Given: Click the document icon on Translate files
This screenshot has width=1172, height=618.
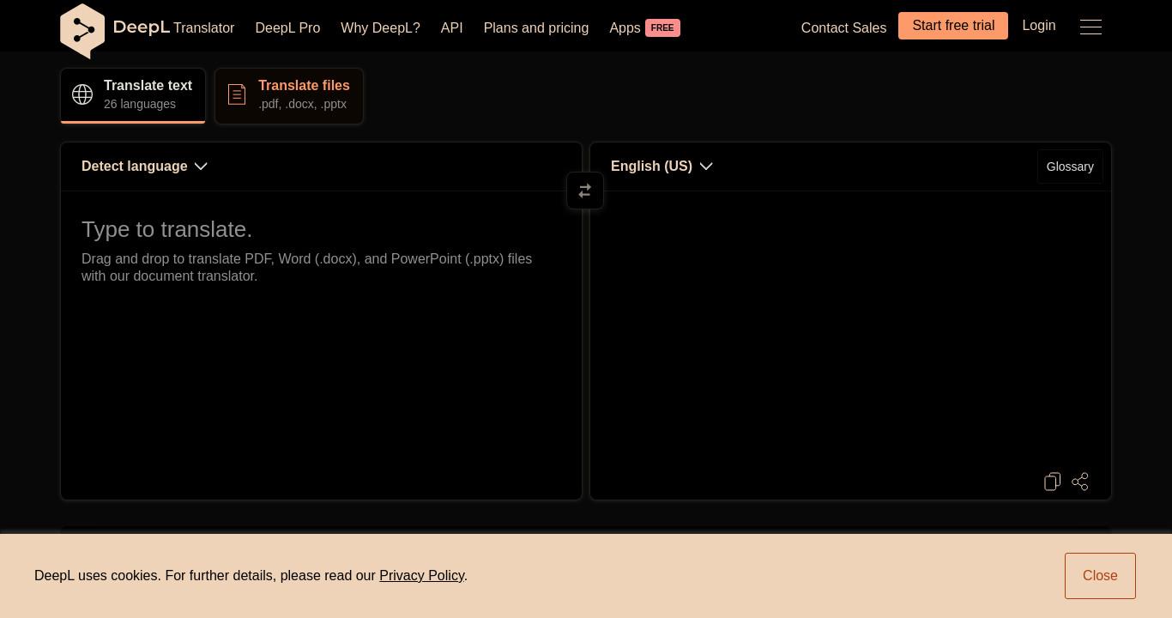Looking at the screenshot, I should click(x=237, y=94).
